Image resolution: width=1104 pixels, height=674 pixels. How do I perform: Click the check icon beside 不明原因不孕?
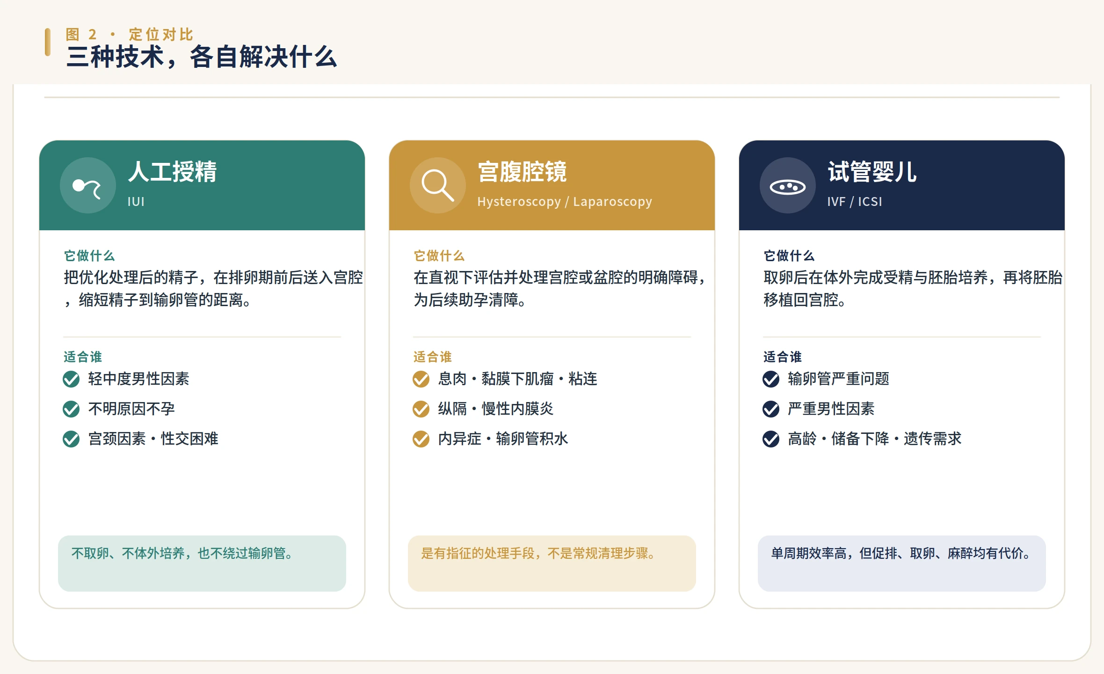(71, 409)
